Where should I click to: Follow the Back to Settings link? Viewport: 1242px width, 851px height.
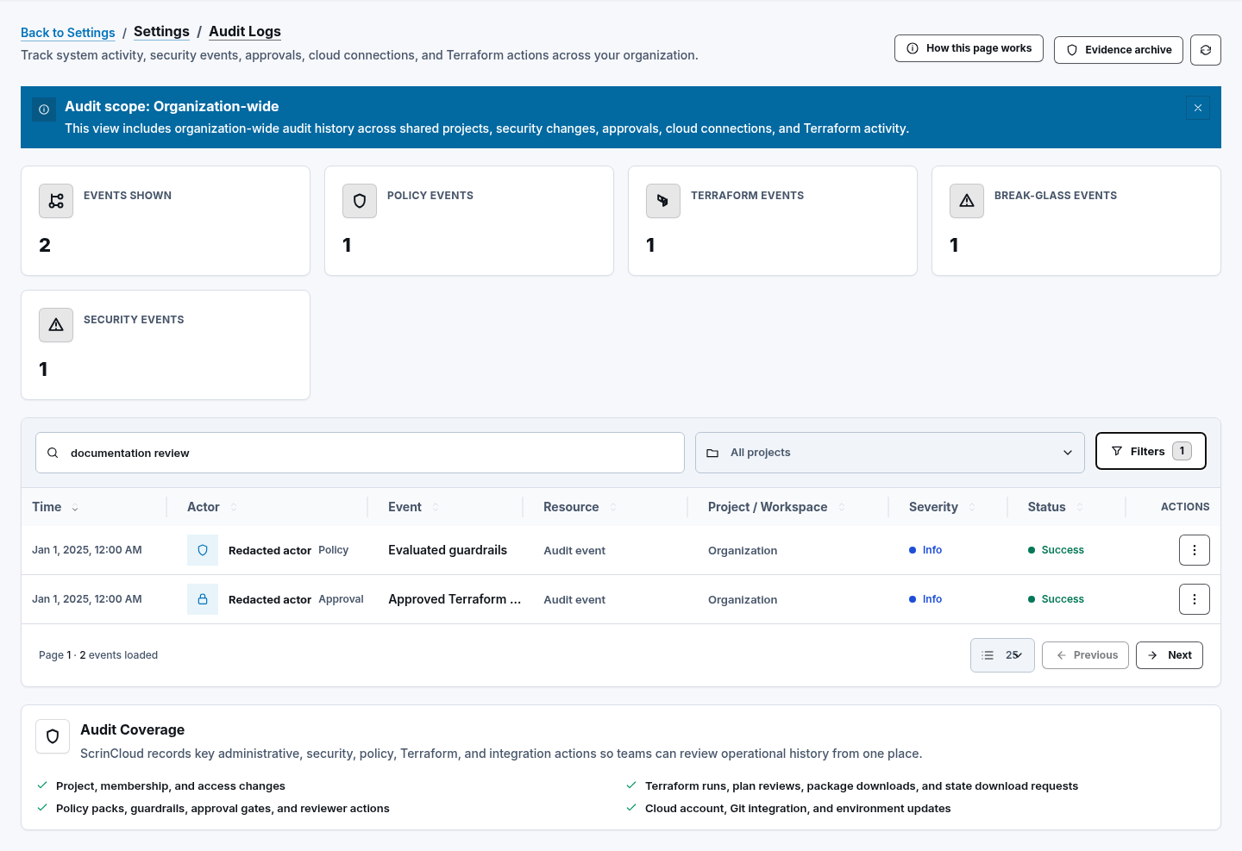68,33
